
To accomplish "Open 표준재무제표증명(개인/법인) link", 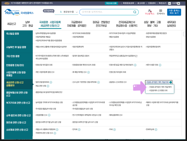I will click(x=156, y=33).
